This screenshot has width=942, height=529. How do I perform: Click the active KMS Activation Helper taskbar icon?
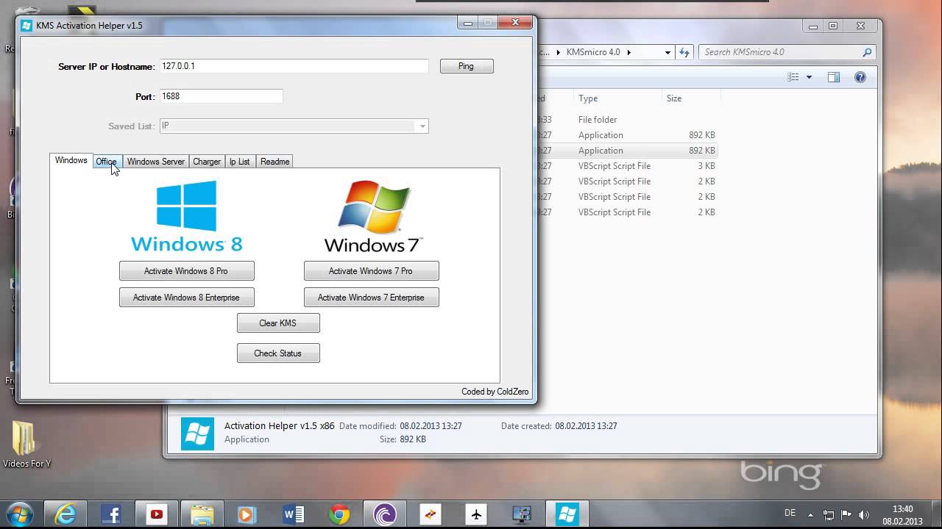click(x=568, y=514)
